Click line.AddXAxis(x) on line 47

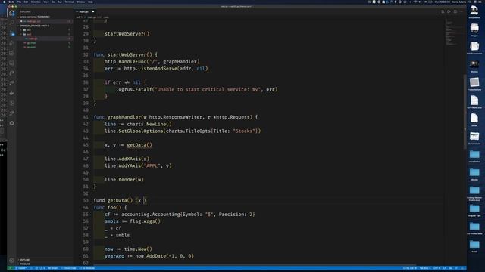point(127,159)
